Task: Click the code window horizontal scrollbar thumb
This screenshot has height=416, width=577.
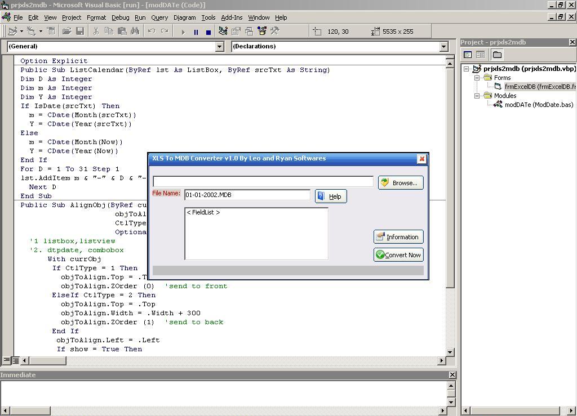Action: pos(48,360)
